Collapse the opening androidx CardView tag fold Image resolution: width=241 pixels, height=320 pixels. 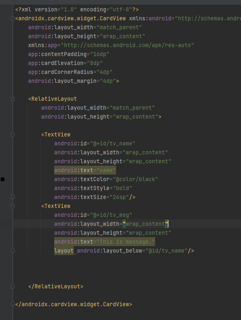click(13, 19)
